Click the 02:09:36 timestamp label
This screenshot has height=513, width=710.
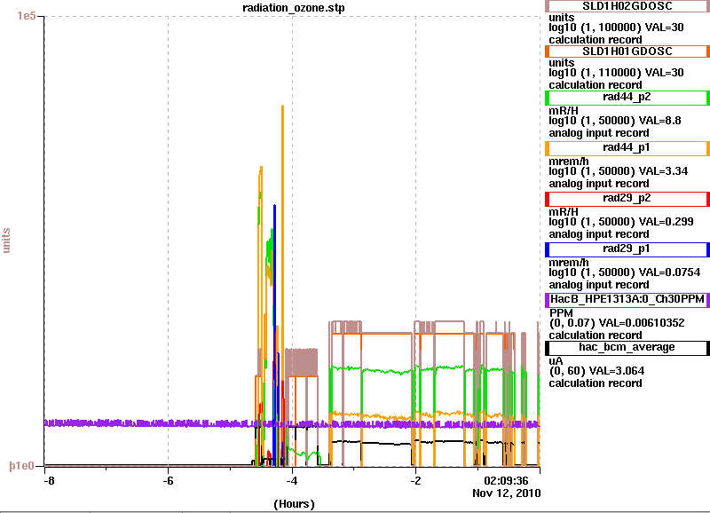click(x=506, y=480)
